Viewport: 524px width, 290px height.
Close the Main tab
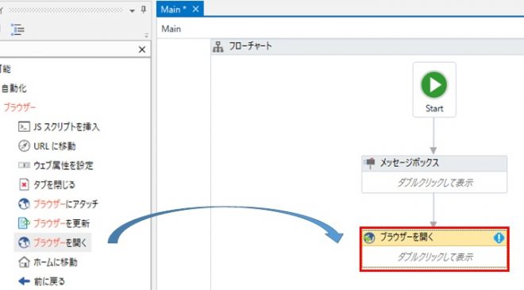click(x=196, y=9)
